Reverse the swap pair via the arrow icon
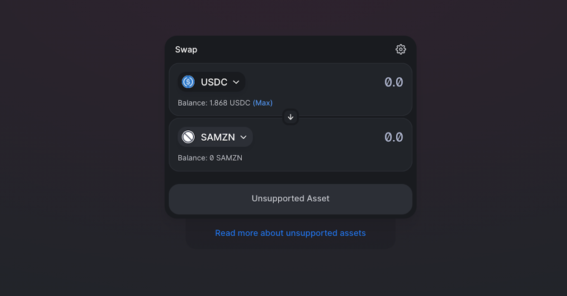Screen dimensions: 567x296 pos(290,117)
